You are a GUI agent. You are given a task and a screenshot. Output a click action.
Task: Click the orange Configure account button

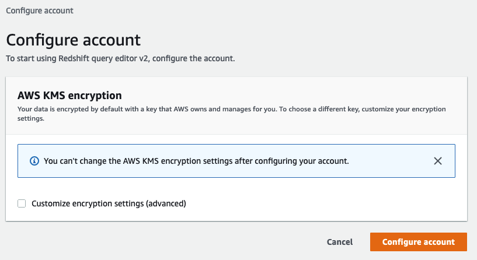coord(418,242)
